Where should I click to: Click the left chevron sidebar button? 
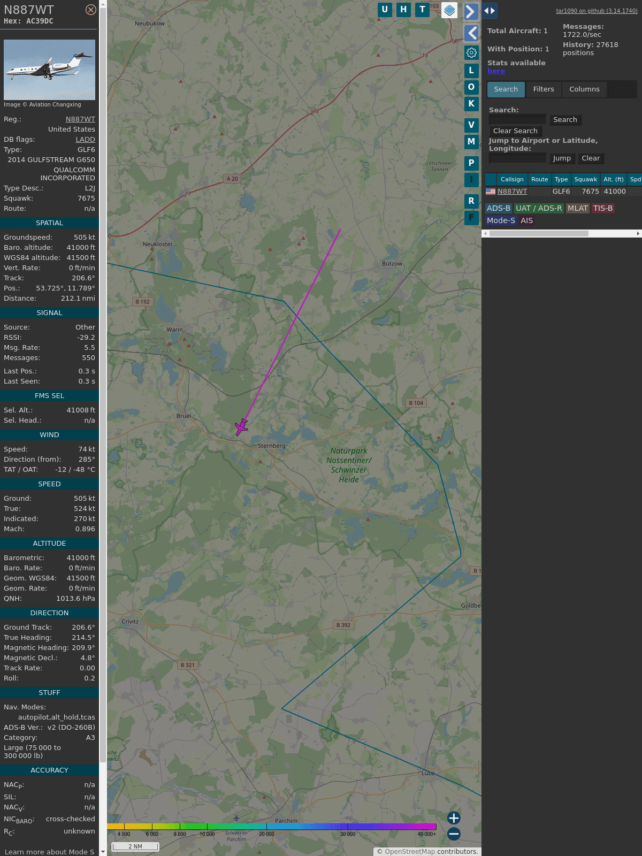(471, 33)
